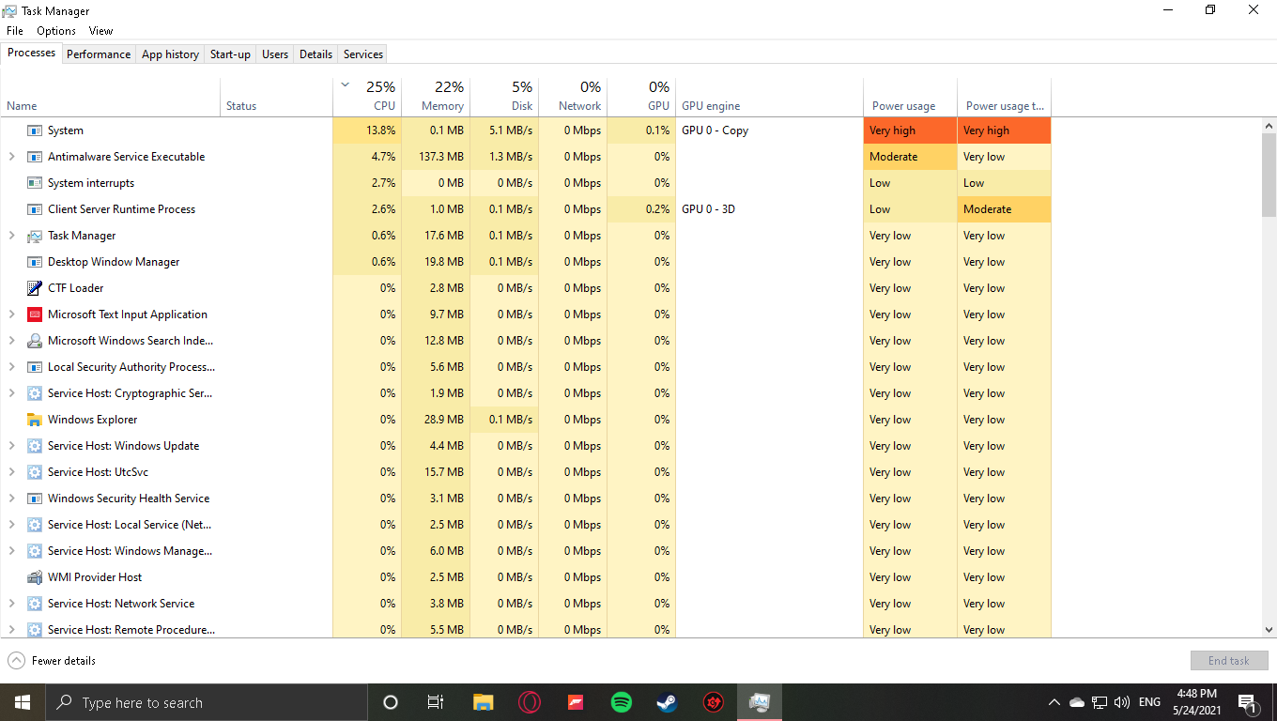Collapse view with Fewer details

(53, 661)
